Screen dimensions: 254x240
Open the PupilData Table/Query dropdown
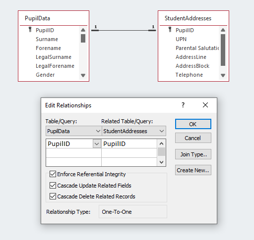(98, 131)
